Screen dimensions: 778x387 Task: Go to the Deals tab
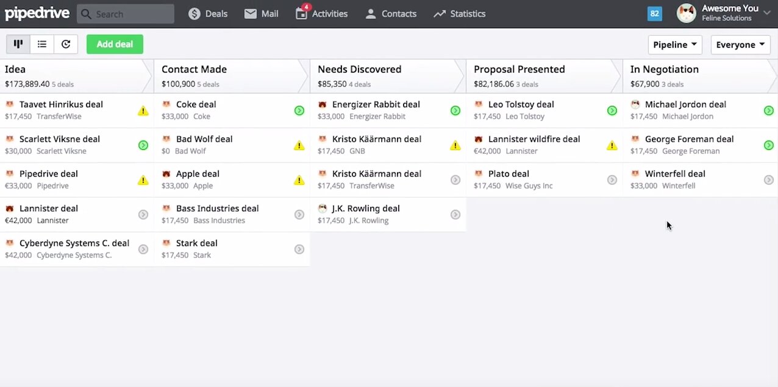[x=208, y=13]
